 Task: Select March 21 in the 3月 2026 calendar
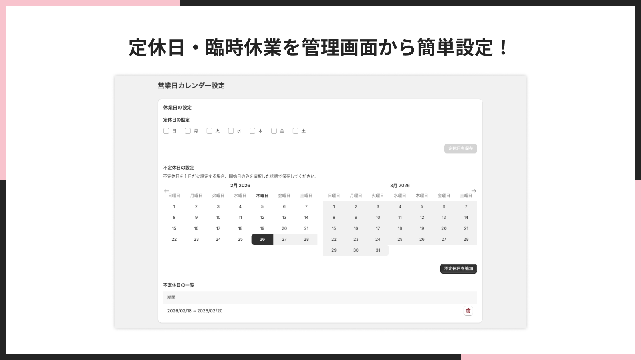466,228
